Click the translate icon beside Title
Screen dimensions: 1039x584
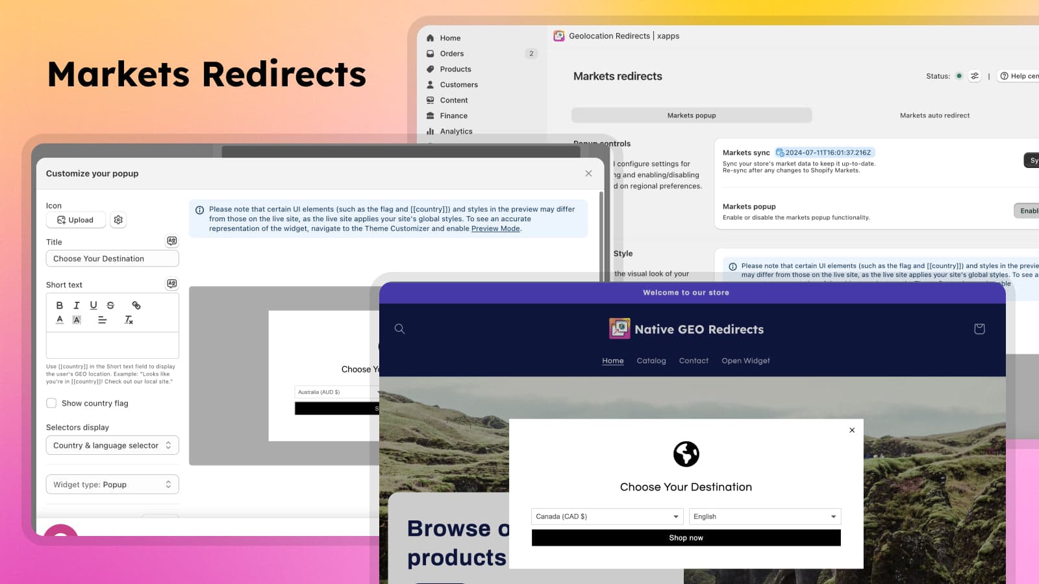click(x=171, y=241)
